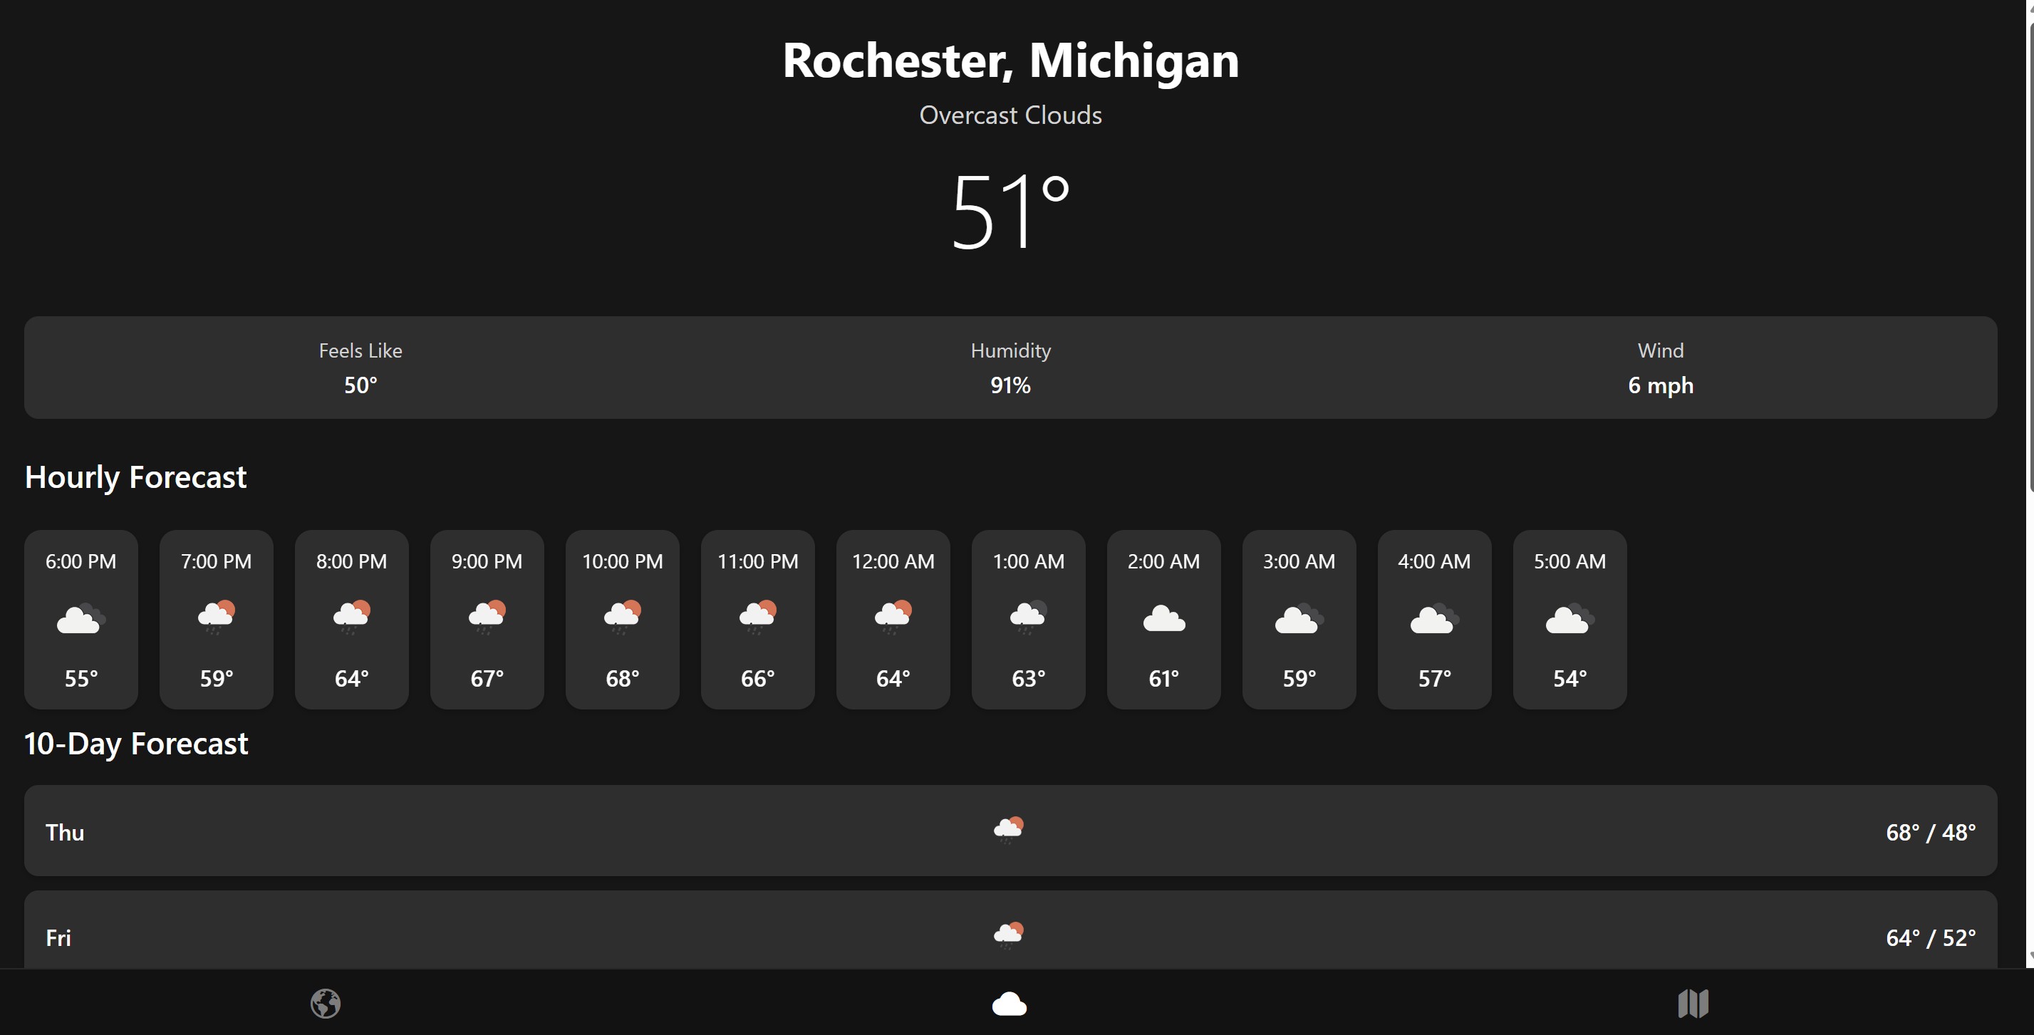This screenshot has width=2034, height=1035.
Task: Open the globe locations tab in bottom bar
Action: point(326,1004)
